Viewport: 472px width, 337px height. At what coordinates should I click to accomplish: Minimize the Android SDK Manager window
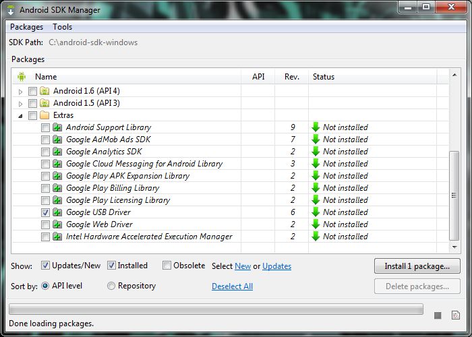(x=408, y=7)
